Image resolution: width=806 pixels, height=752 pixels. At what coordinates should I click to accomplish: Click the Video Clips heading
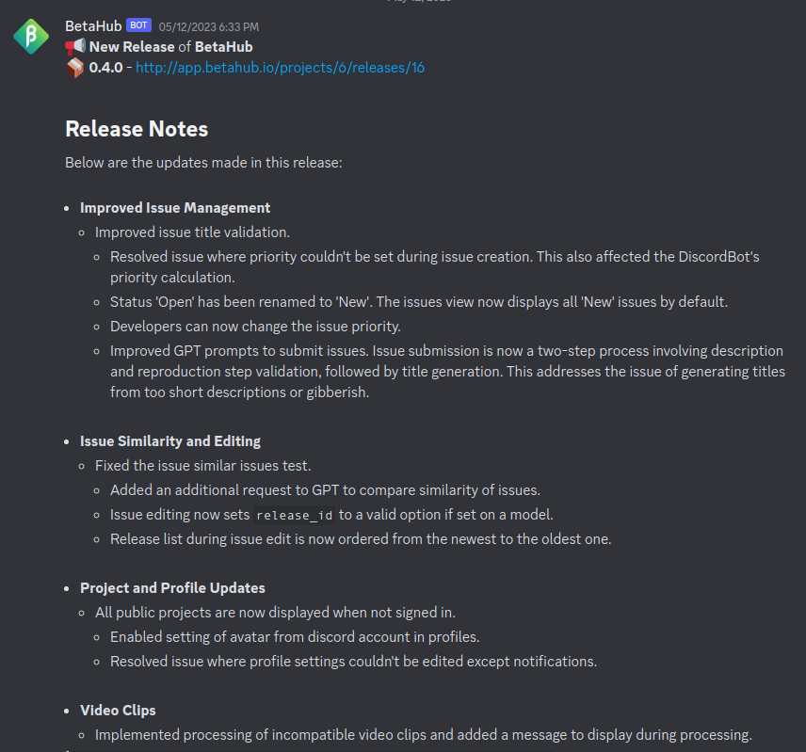[118, 711]
